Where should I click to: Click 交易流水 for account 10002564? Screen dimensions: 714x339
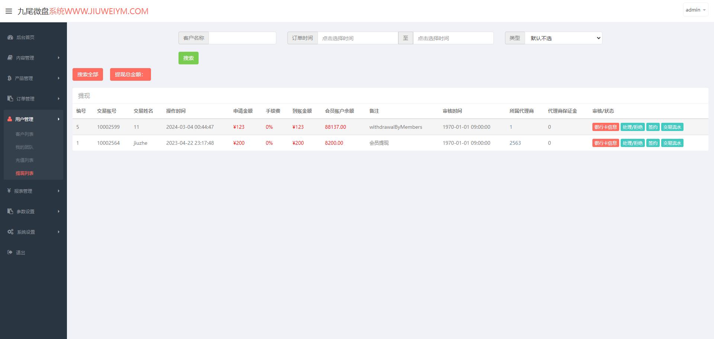pos(672,143)
